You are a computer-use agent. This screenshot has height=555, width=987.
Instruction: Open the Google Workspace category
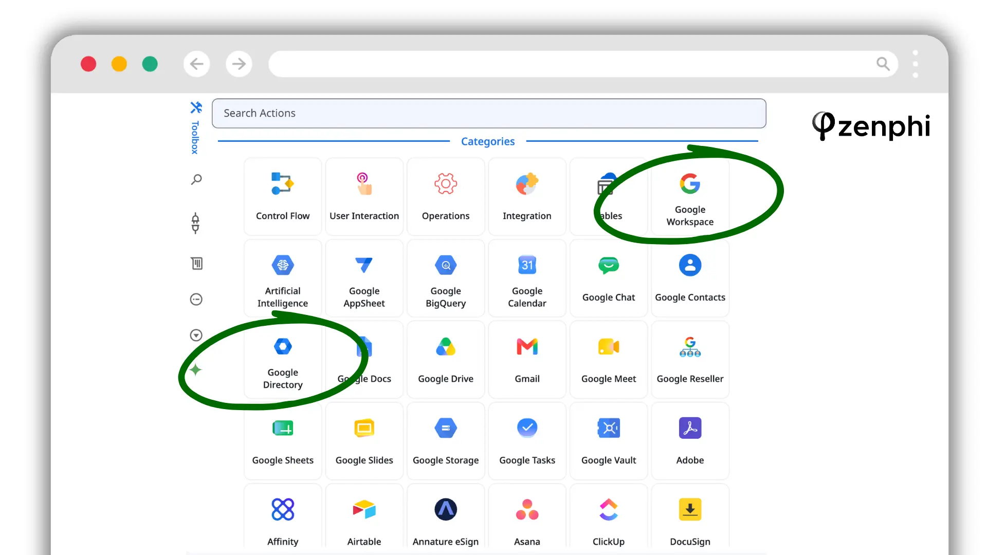690,197
